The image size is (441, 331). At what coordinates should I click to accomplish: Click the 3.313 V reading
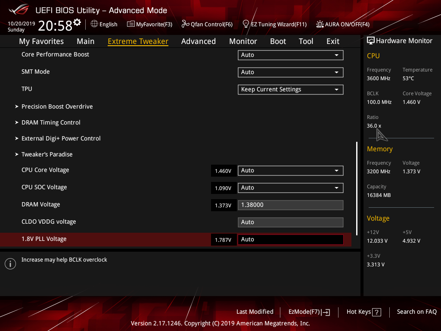tap(376, 264)
